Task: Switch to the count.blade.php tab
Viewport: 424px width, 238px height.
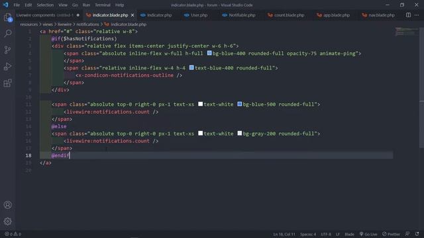Action: pos(286,15)
